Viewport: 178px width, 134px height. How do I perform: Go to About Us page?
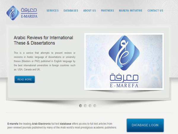tap(90, 11)
